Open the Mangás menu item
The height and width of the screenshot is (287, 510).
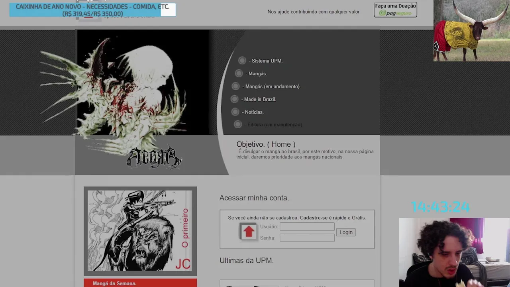[256, 74]
